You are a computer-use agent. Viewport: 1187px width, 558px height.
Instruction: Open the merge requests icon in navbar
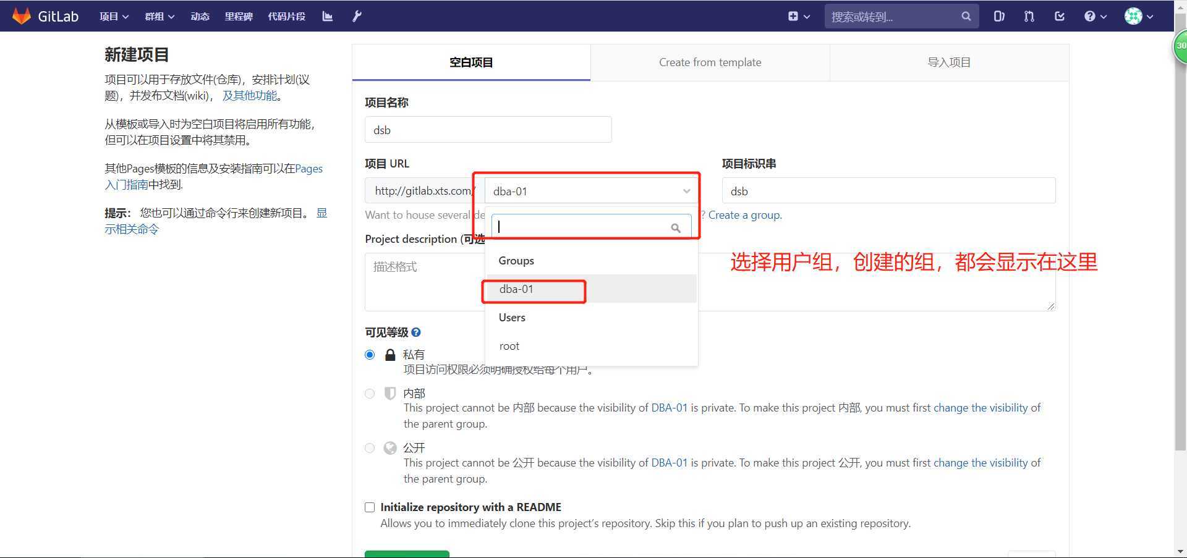[1029, 17]
